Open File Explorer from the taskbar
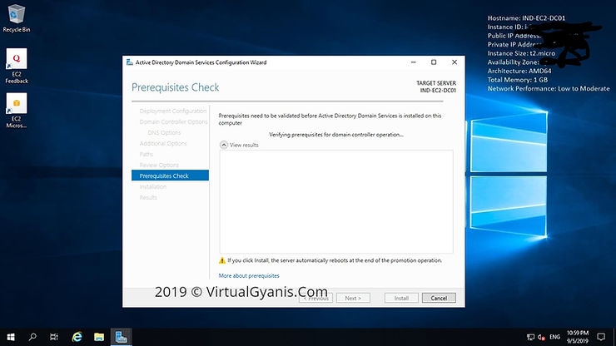The image size is (616, 346). click(99, 337)
